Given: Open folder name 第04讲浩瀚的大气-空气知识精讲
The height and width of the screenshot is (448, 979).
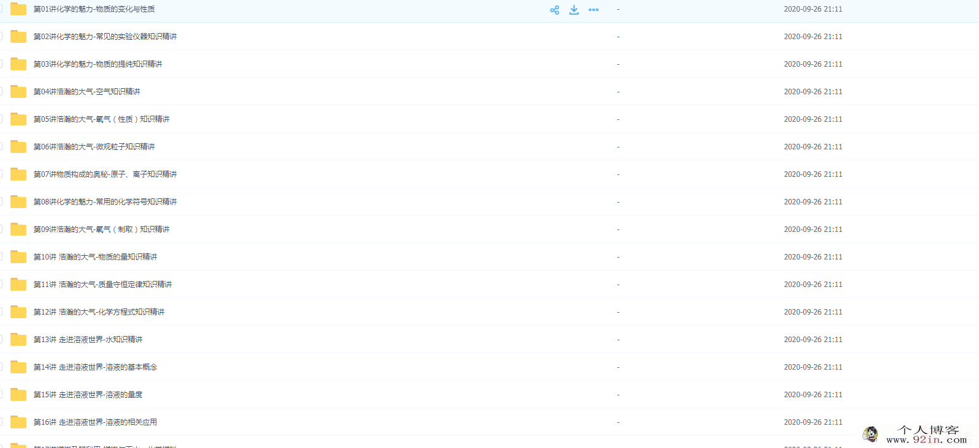Looking at the screenshot, I should (86, 92).
